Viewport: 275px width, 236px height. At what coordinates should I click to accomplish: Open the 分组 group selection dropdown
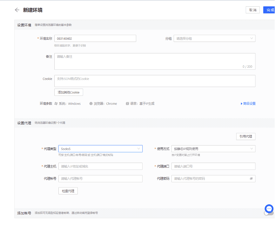214,38
